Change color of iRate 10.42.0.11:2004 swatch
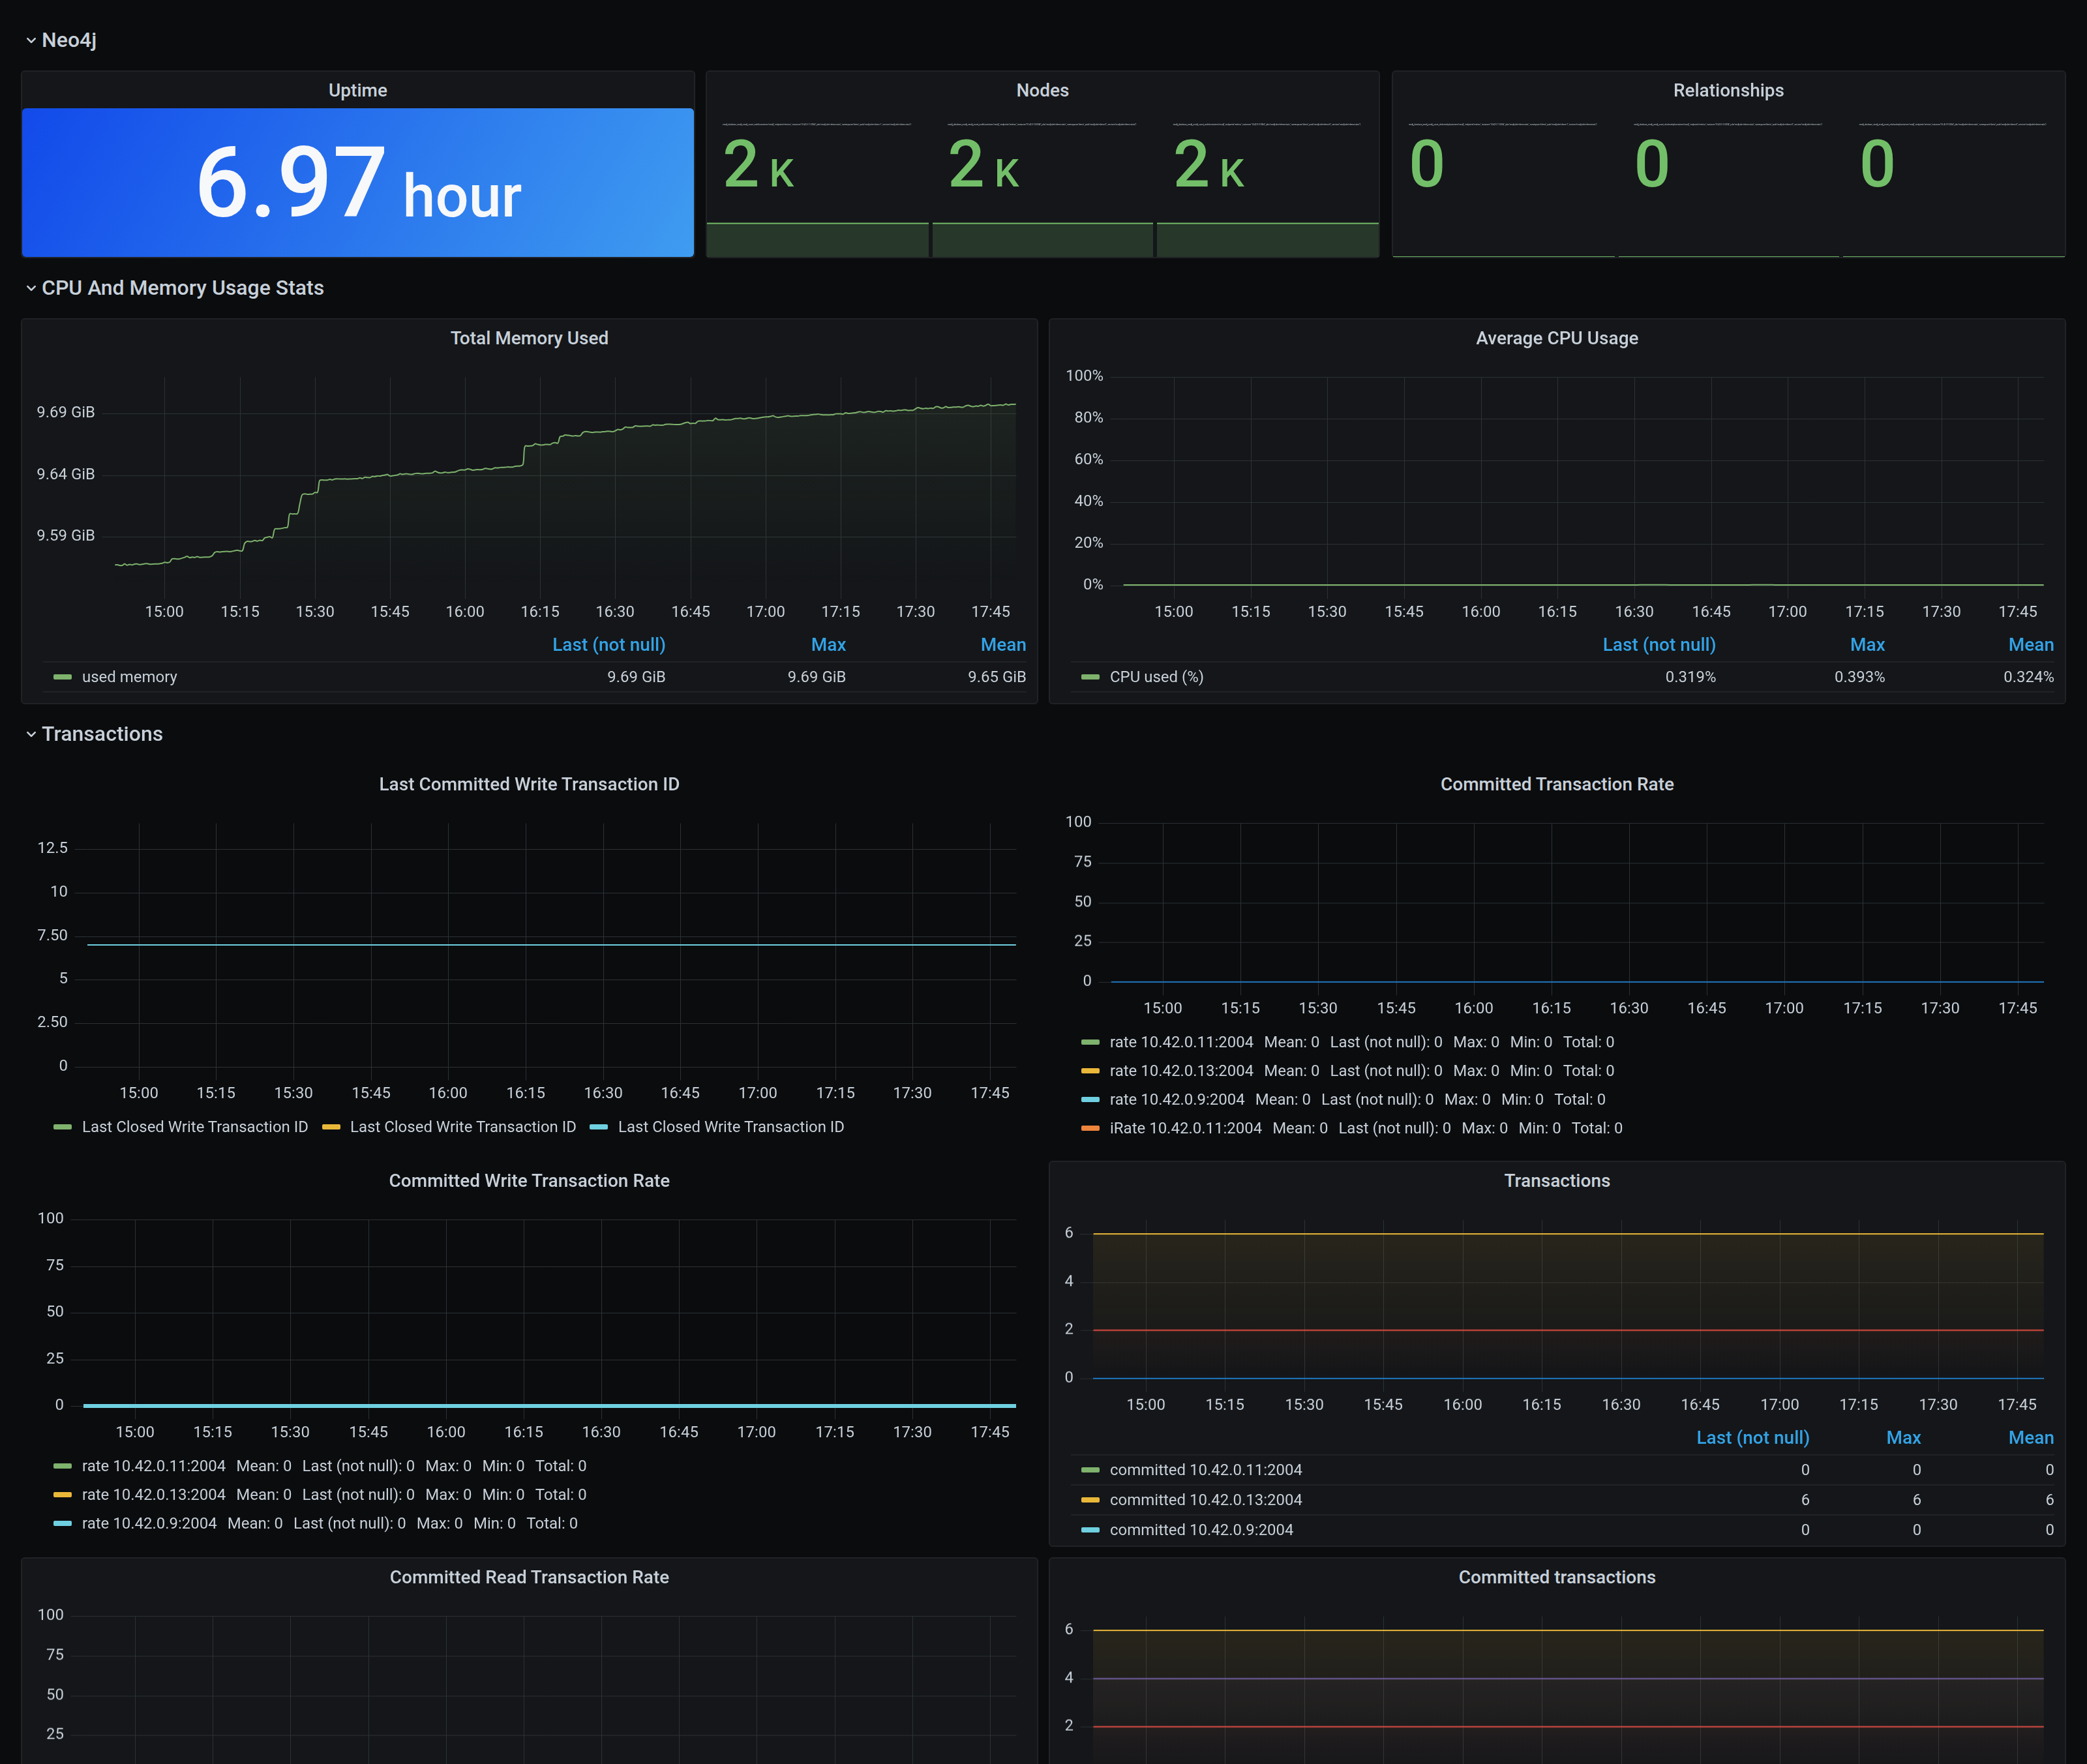 pyautogui.click(x=1090, y=1128)
